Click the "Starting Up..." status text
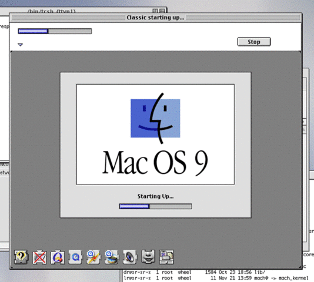This screenshot has height=282, width=314. (155, 196)
